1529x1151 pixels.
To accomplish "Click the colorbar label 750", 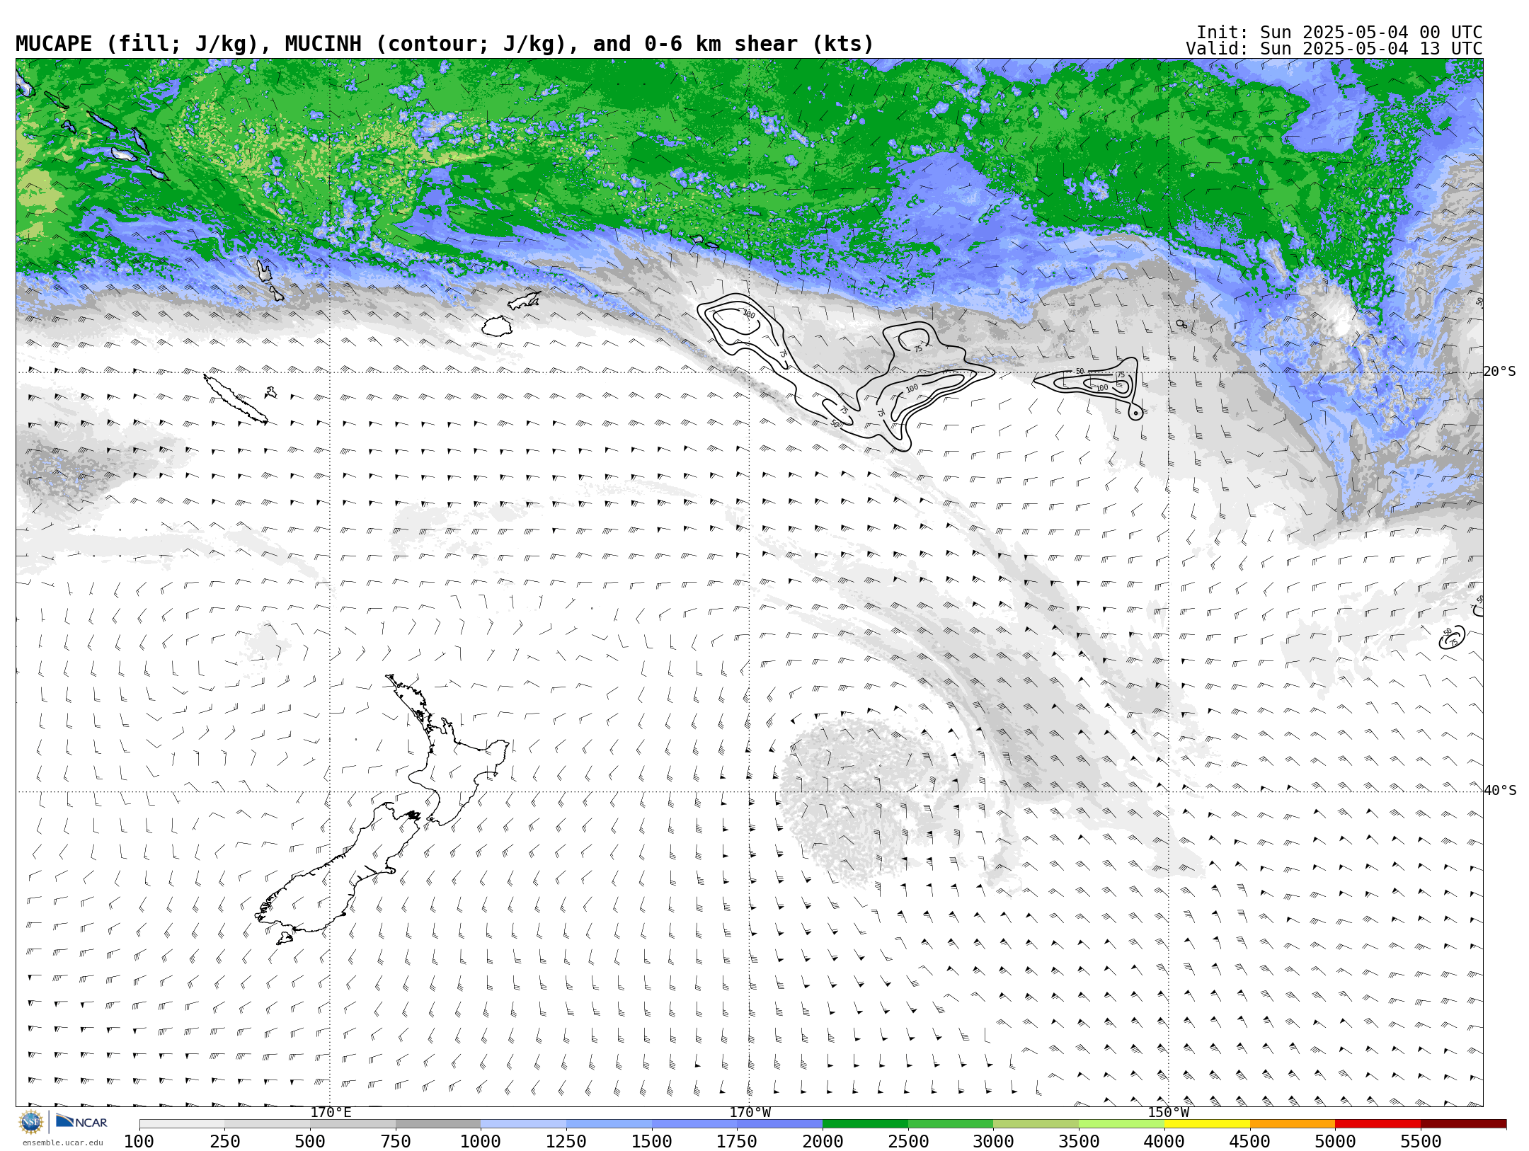I will [396, 1142].
